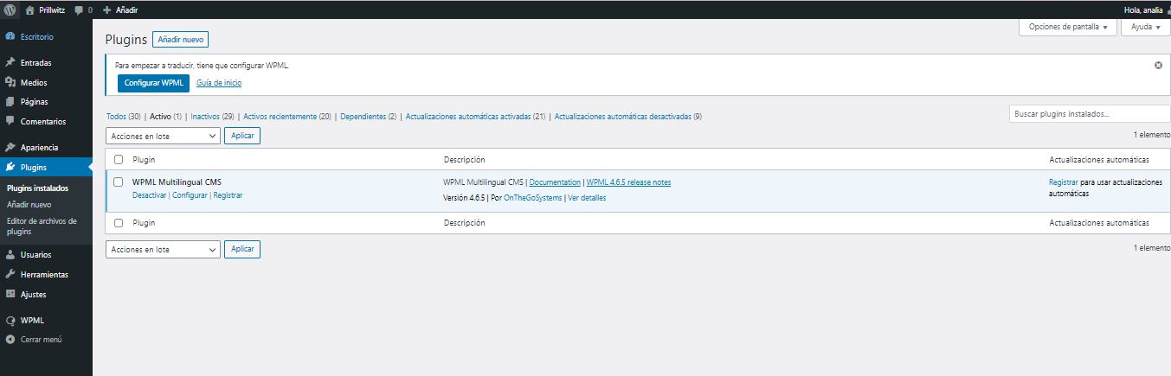The height and width of the screenshot is (376, 1171).
Task: Filter by Actualizaciones automáticas activadas (21)
Action: (475, 116)
